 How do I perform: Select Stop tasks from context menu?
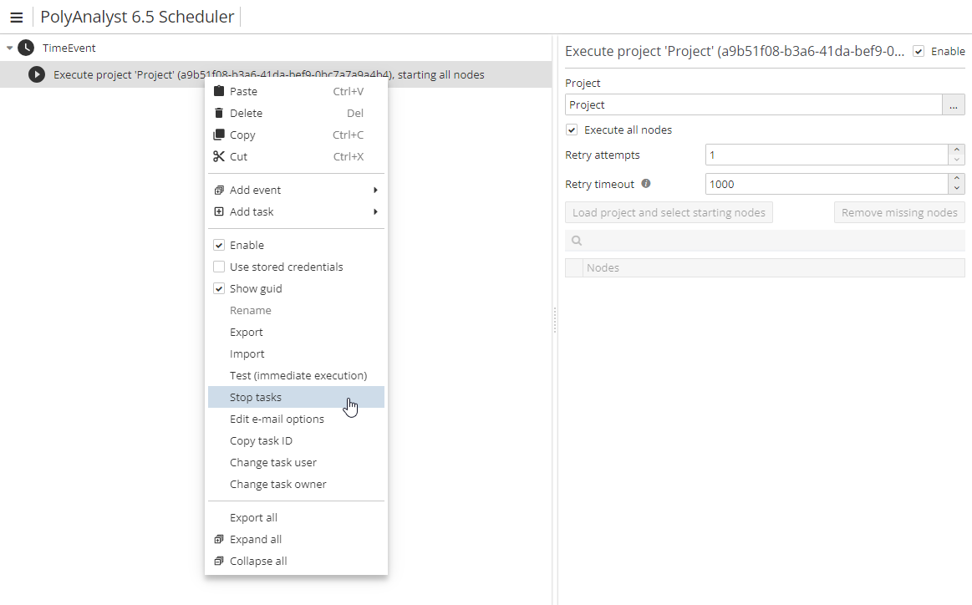[x=256, y=397]
